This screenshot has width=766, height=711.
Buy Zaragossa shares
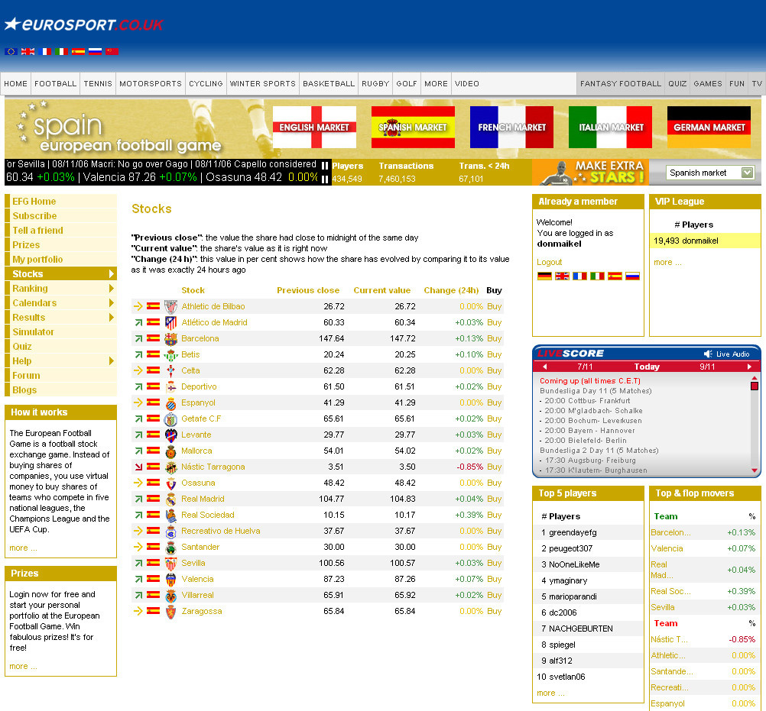pos(494,612)
